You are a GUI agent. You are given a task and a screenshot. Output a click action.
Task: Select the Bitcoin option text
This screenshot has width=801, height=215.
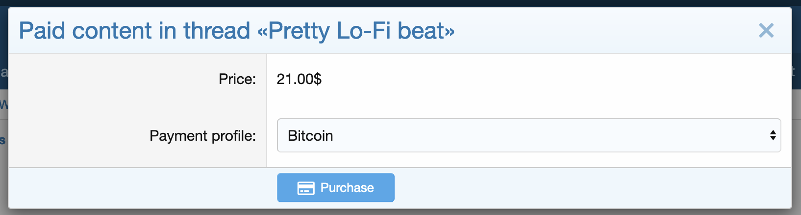pyautogui.click(x=310, y=136)
